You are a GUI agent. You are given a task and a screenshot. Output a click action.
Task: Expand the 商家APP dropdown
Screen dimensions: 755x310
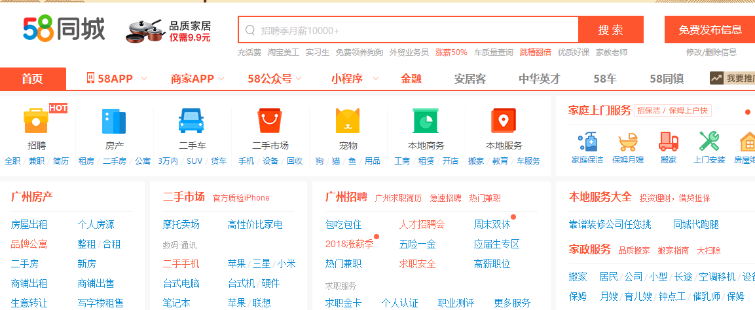click(x=221, y=79)
